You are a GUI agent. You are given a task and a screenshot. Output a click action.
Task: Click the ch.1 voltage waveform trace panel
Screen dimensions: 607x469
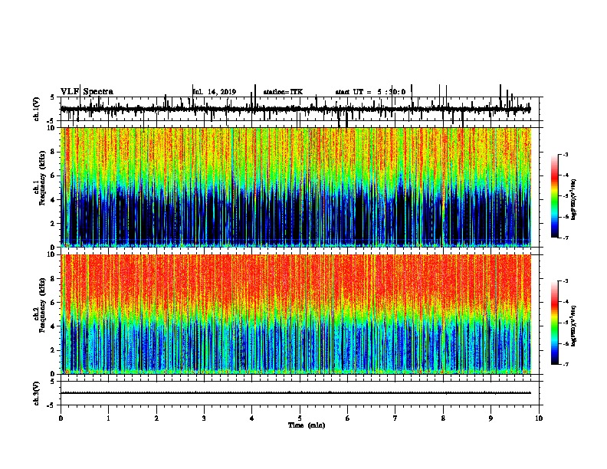300,109
